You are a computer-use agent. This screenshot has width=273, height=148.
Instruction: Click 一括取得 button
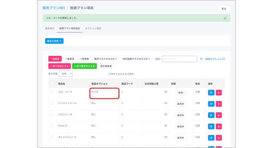pos(69,59)
